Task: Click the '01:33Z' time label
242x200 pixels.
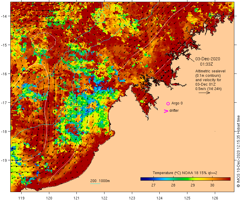Action: 207,64
